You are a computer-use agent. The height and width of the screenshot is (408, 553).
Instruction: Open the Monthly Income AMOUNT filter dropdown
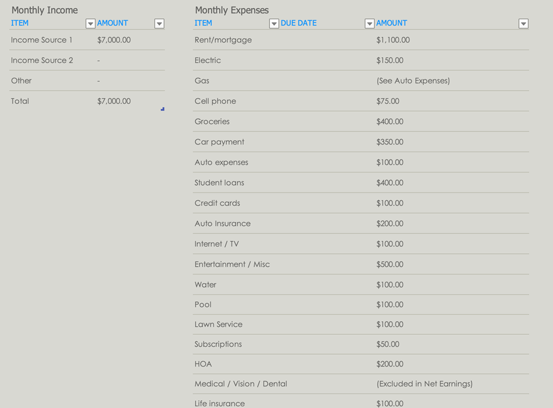coord(159,24)
